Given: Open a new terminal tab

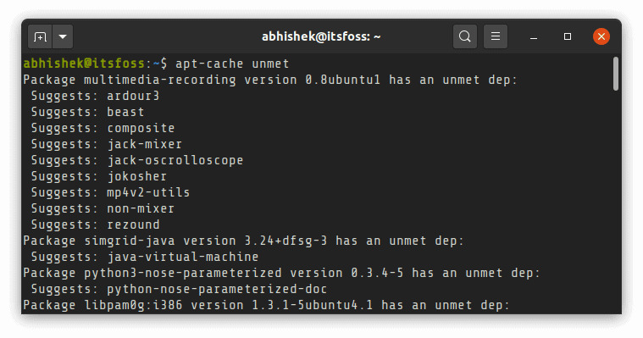Looking at the screenshot, I should (40, 37).
